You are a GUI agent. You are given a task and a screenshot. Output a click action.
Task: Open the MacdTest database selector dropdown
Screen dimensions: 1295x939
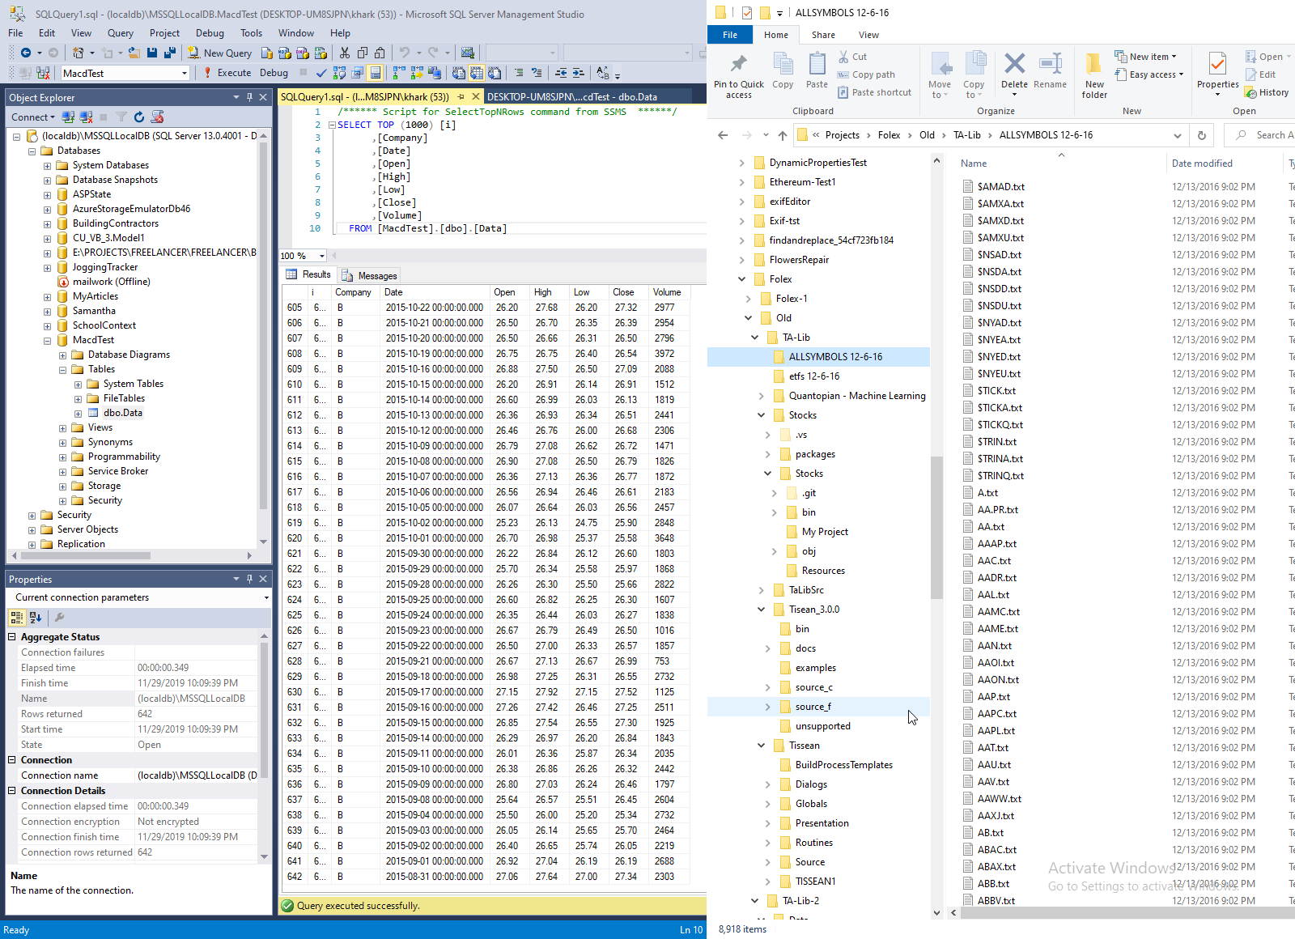(185, 73)
